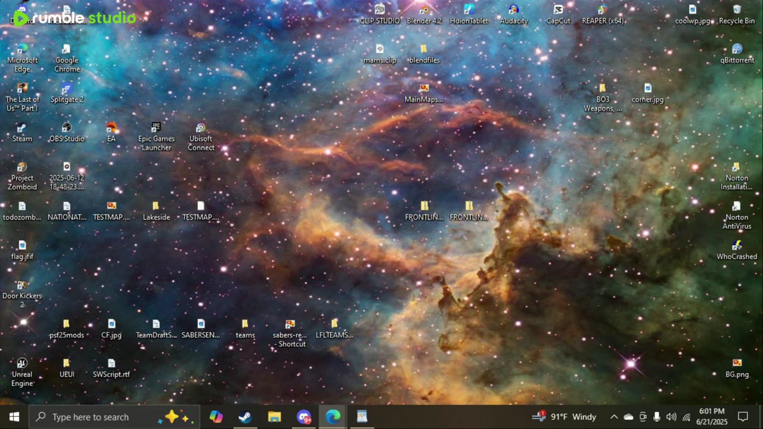Select the 2025-06-12 18-48-23 recording file
Screen dimensions: 763x429
67,176
